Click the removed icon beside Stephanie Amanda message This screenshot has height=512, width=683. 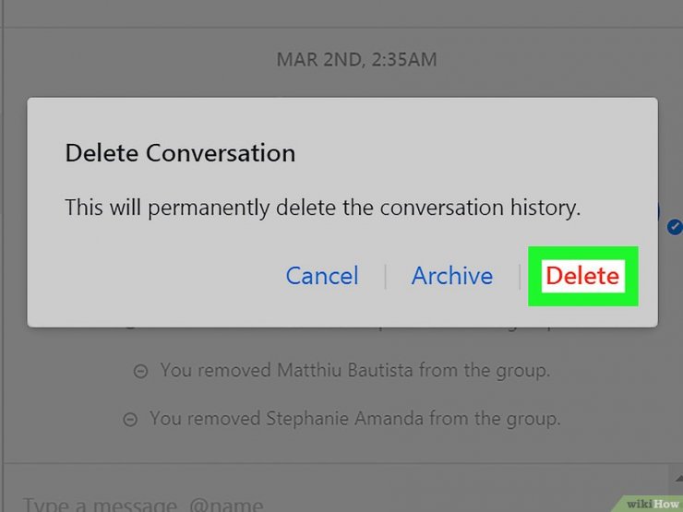click(130, 420)
